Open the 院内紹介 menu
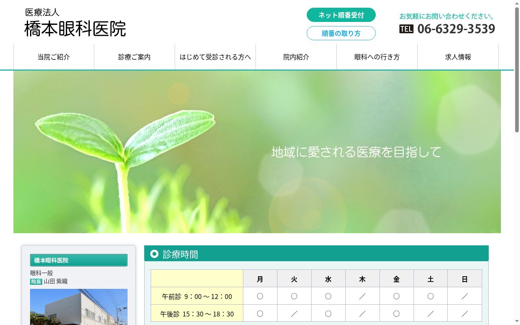Viewport: 520px width, 325px height. click(x=296, y=57)
